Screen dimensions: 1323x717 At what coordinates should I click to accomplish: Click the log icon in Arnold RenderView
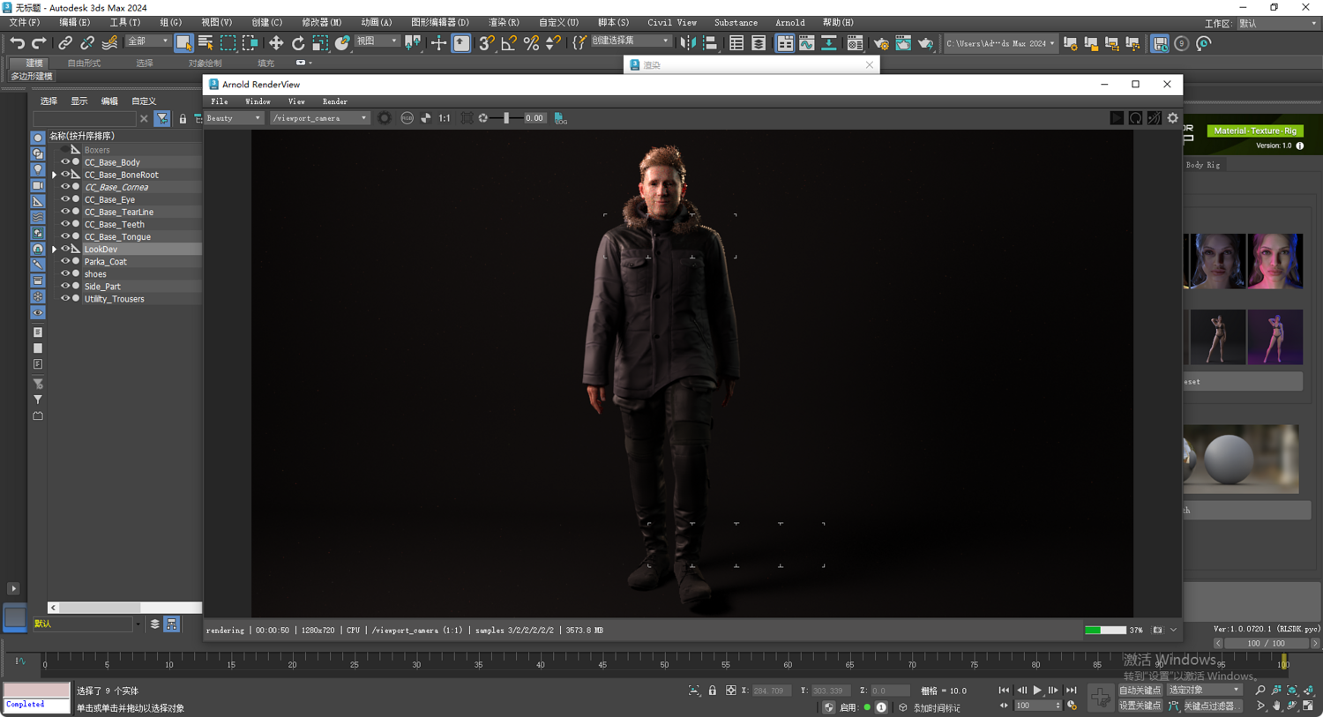(x=561, y=118)
